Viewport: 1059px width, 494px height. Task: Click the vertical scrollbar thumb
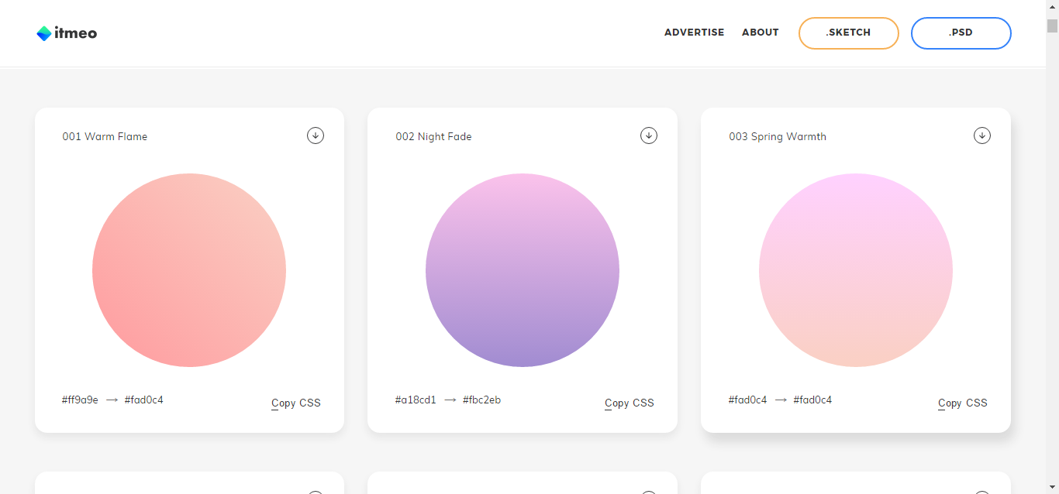tap(1052, 26)
